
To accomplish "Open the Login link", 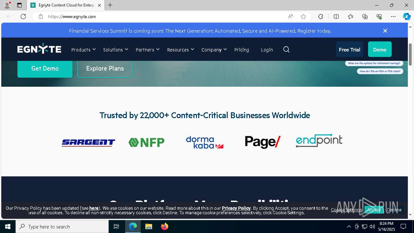I will coord(267,50).
